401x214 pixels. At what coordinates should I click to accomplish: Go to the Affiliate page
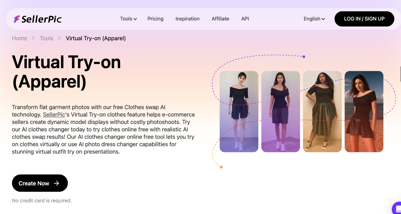pos(220,19)
